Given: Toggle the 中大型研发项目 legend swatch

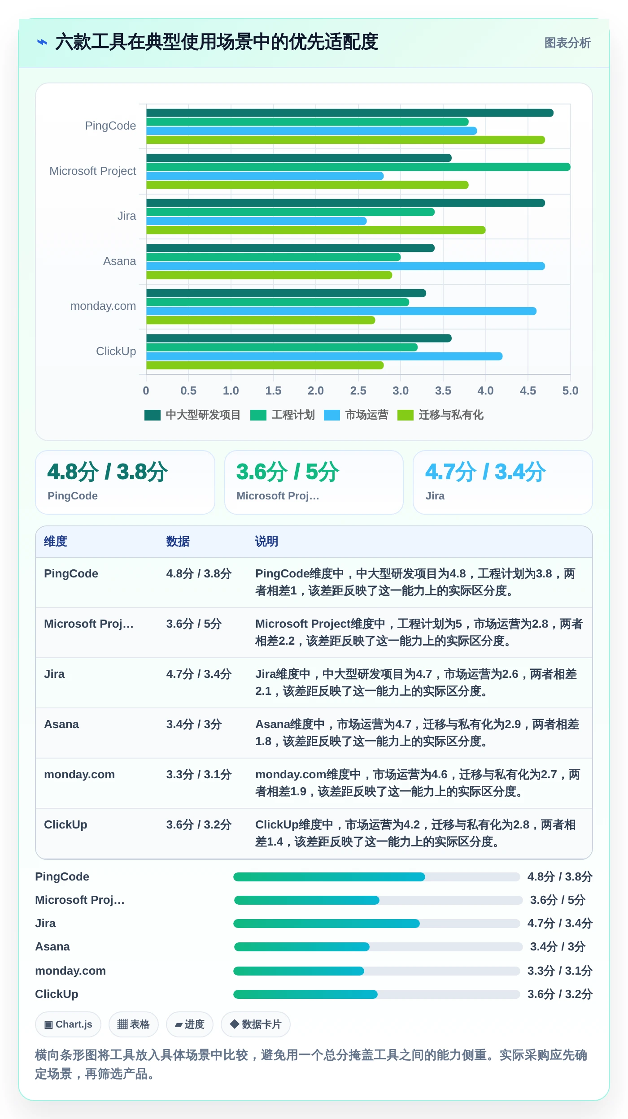Looking at the screenshot, I should click(153, 415).
